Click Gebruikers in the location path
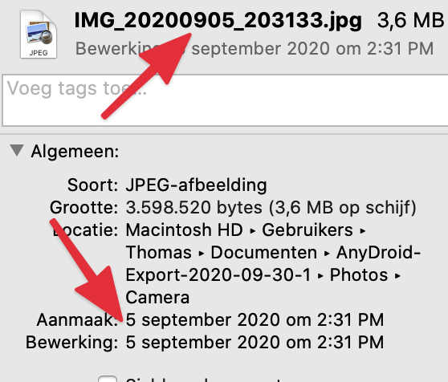The width and height of the screenshot is (448, 382). click(x=307, y=230)
